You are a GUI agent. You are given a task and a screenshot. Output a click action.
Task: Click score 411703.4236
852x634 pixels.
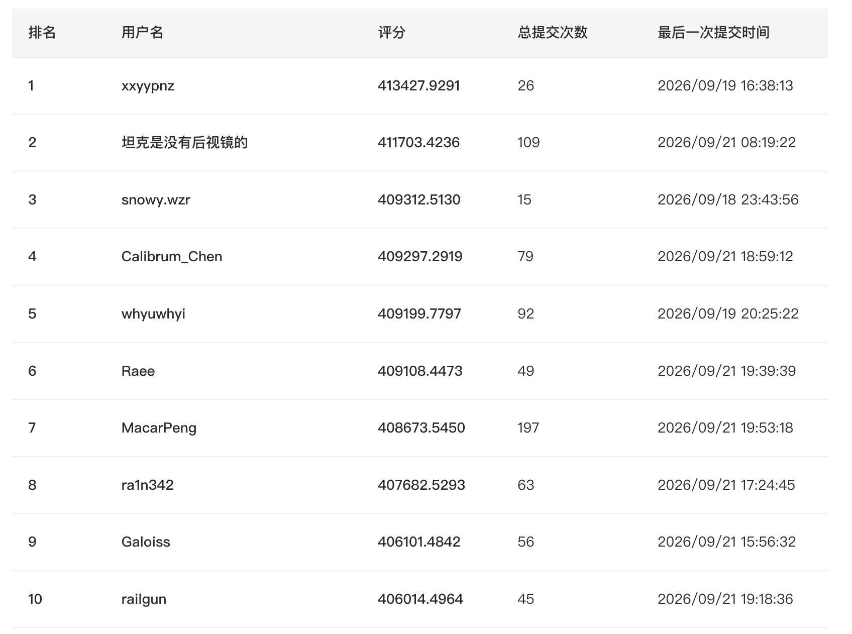tap(419, 143)
